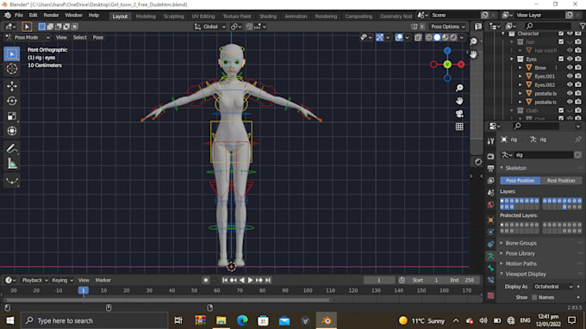The width and height of the screenshot is (586, 329).
Task: Open the Object properties tab
Action: pyautogui.click(x=490, y=220)
